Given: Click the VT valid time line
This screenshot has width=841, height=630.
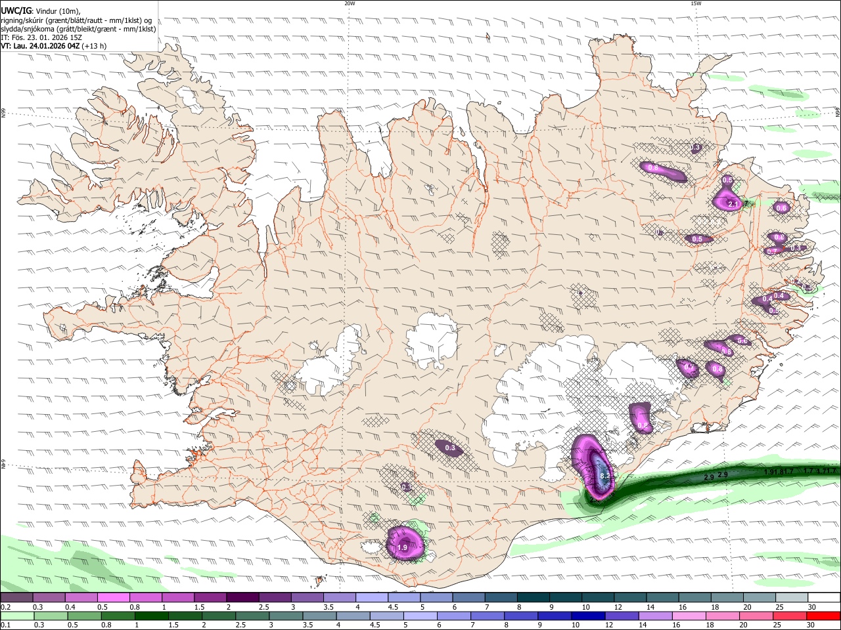Looking at the screenshot, I should (x=54, y=46).
